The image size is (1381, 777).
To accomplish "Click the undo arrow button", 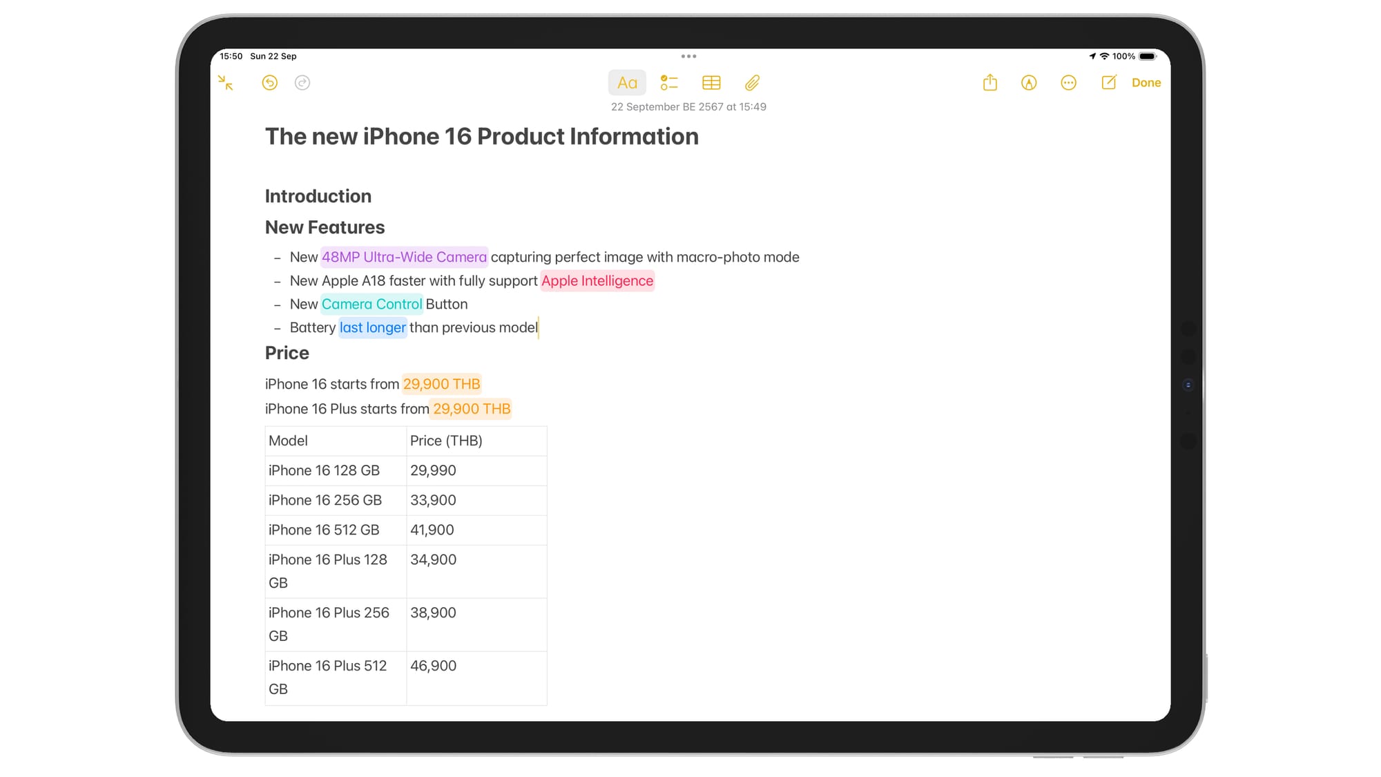I will click(269, 83).
